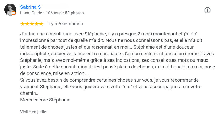Click the "58 photos" count
Image resolution: width=221 pixels, height=116 pixels.
[74, 13]
